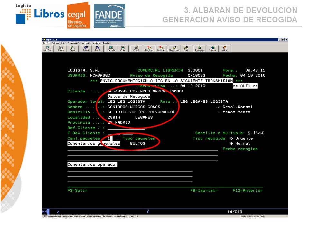Open the Color settings toolbar icon
The width and height of the screenshot is (309, 232).
123,49
